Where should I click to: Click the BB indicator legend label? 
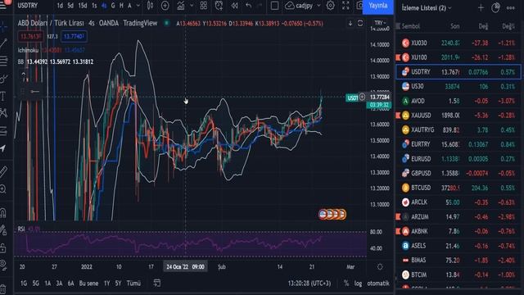20,62
